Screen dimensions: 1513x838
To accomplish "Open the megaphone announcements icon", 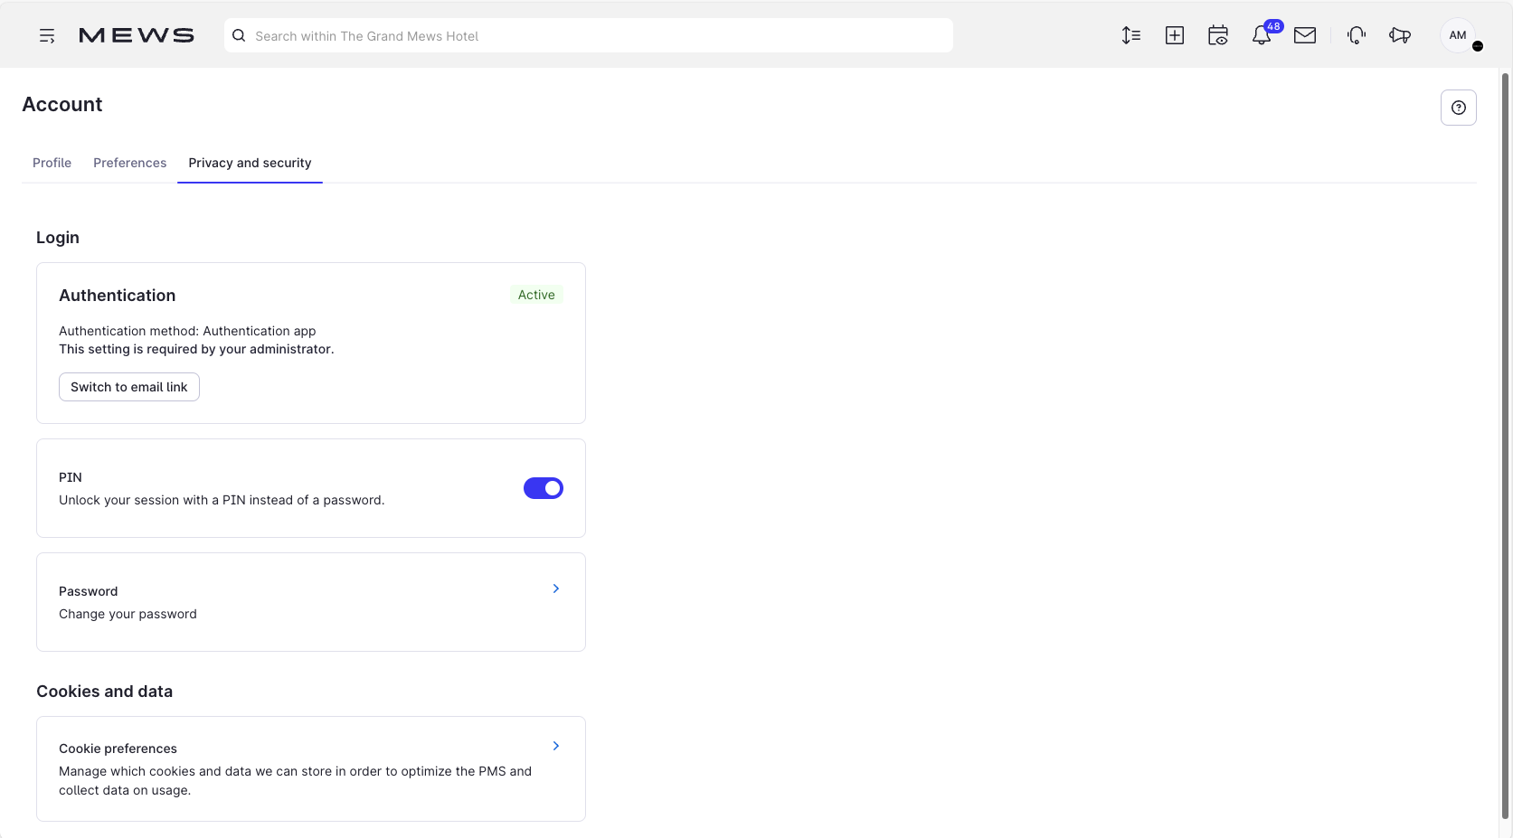I will tap(1400, 35).
